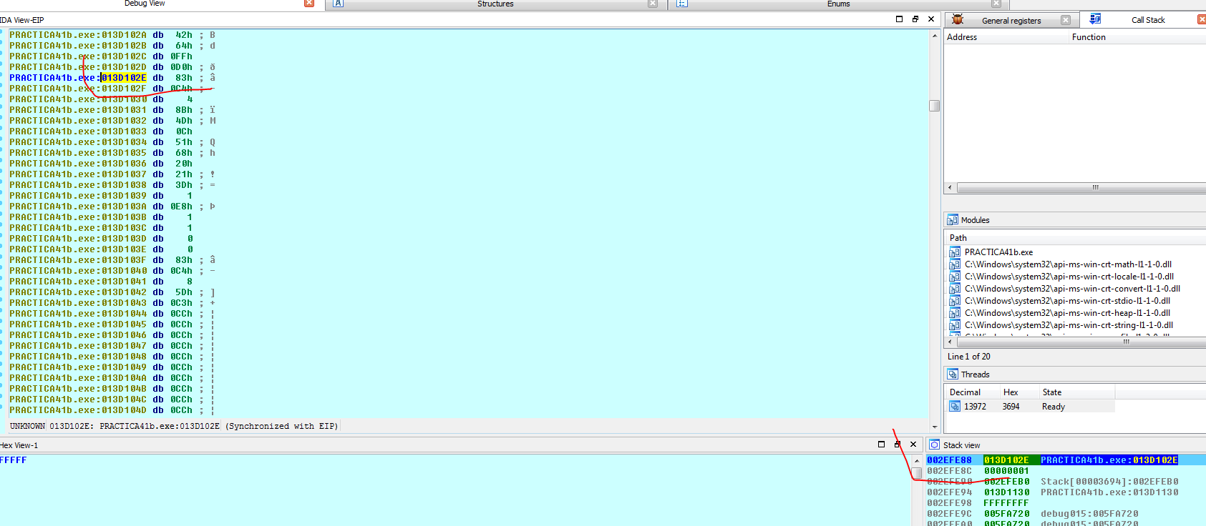Click the Call Stack tab icon
1206x526 pixels.
pyautogui.click(x=1095, y=20)
